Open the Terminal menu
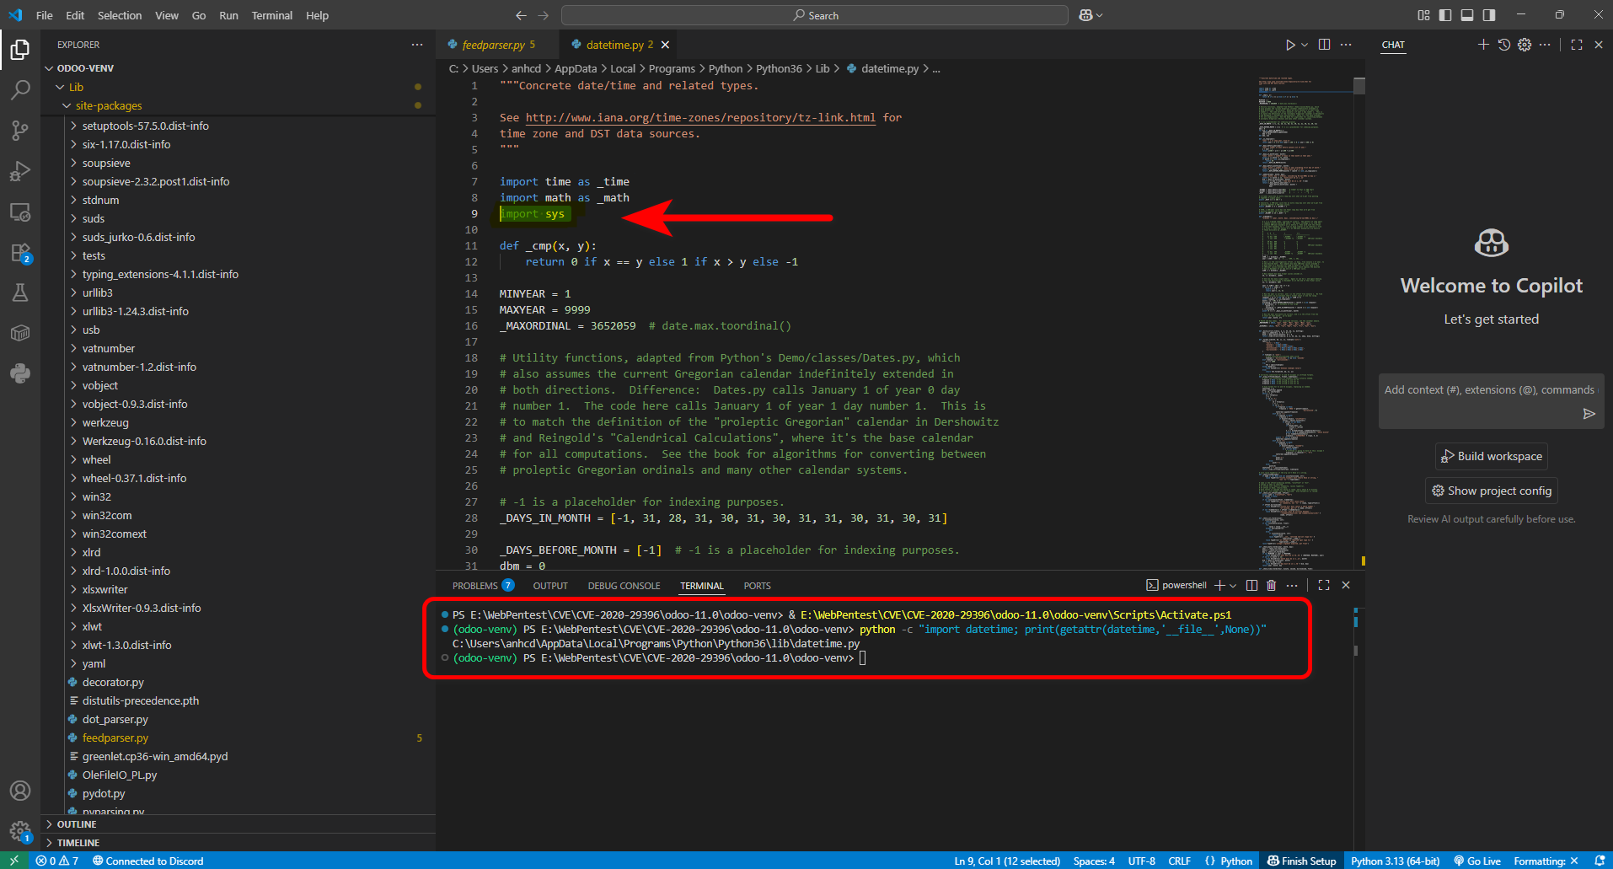Image resolution: width=1613 pixels, height=869 pixels. (x=271, y=15)
